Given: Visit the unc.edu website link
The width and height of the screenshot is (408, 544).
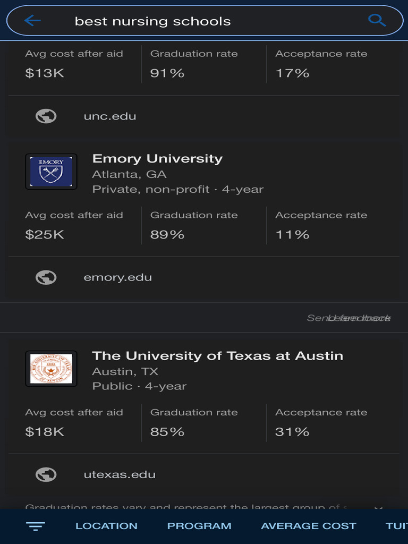Looking at the screenshot, I should [110, 116].
